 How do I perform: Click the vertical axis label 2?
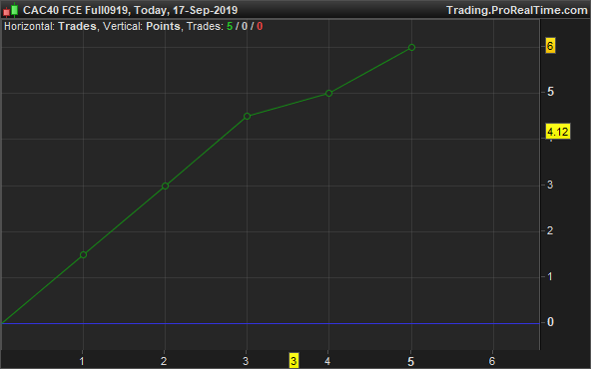pyautogui.click(x=550, y=230)
